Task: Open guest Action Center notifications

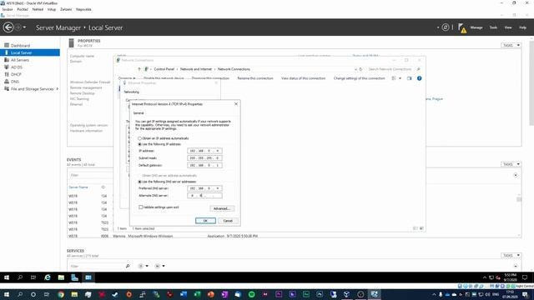Action: pos(525,277)
